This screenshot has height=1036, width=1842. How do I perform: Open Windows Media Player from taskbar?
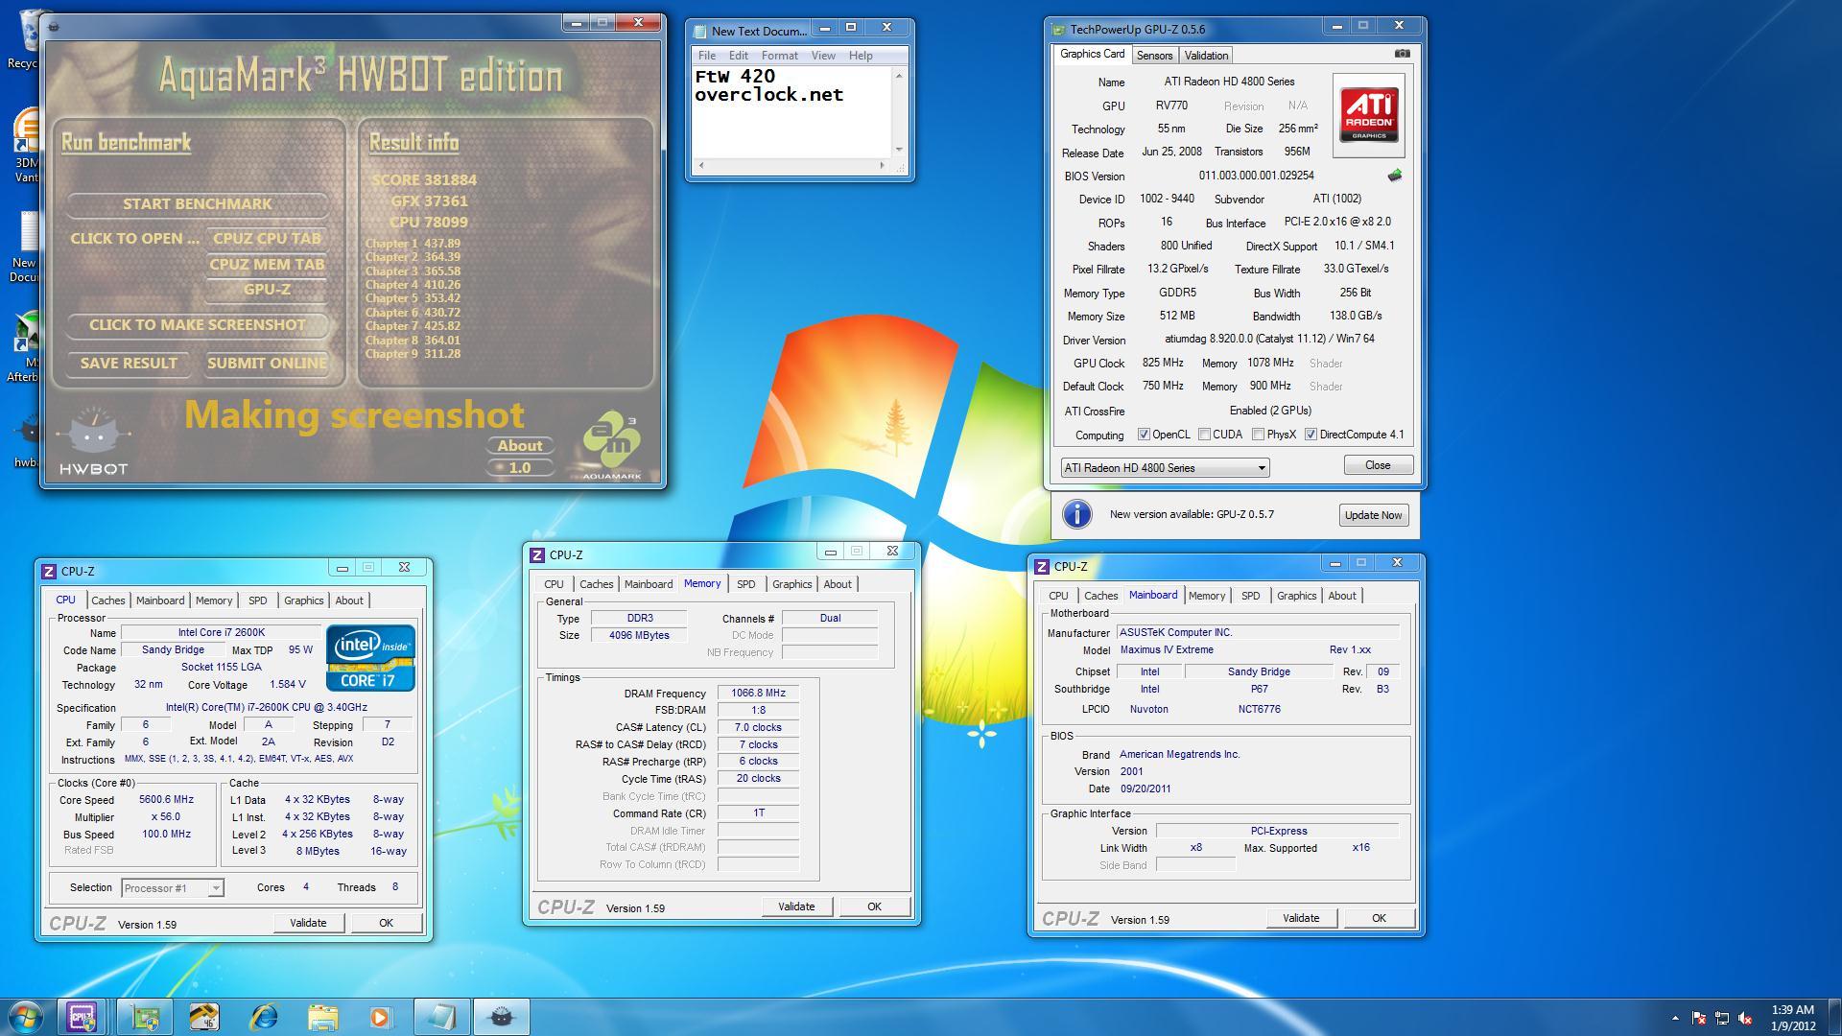(x=381, y=1017)
